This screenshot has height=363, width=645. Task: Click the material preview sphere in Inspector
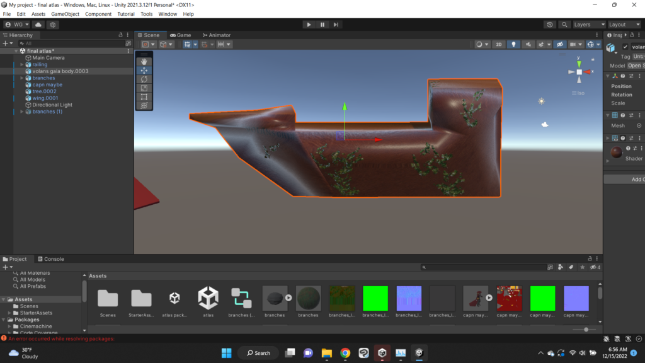(616, 153)
